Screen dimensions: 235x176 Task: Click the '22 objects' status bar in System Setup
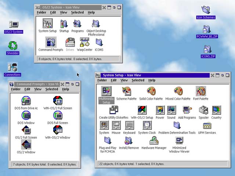tap(162, 164)
